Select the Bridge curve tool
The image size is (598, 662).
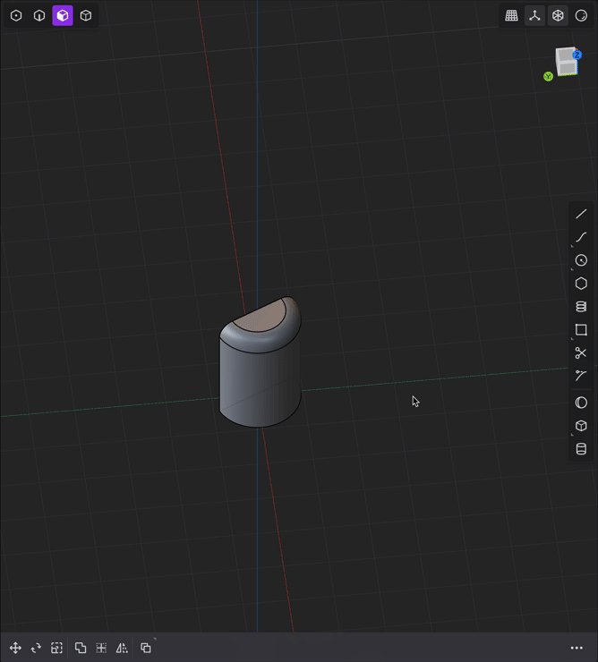tap(581, 376)
